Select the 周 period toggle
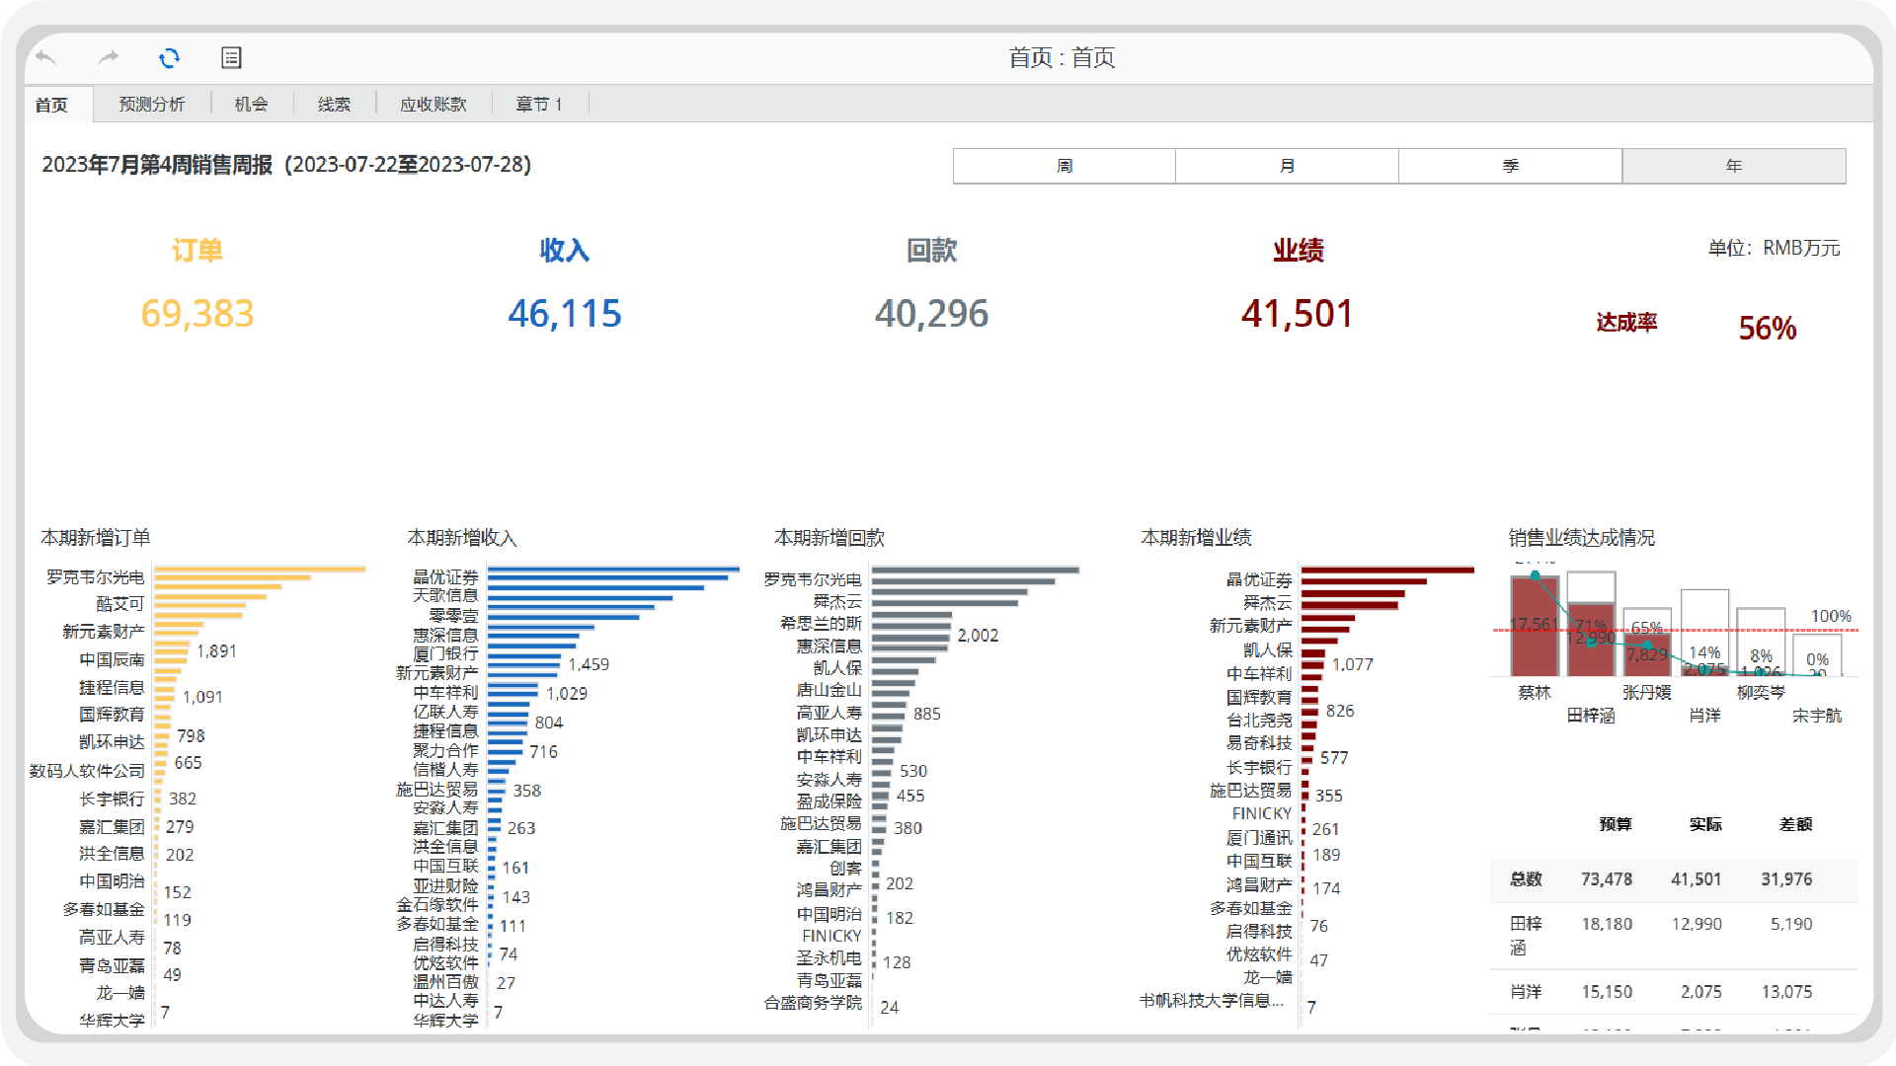The width and height of the screenshot is (1896, 1066). point(1064,166)
